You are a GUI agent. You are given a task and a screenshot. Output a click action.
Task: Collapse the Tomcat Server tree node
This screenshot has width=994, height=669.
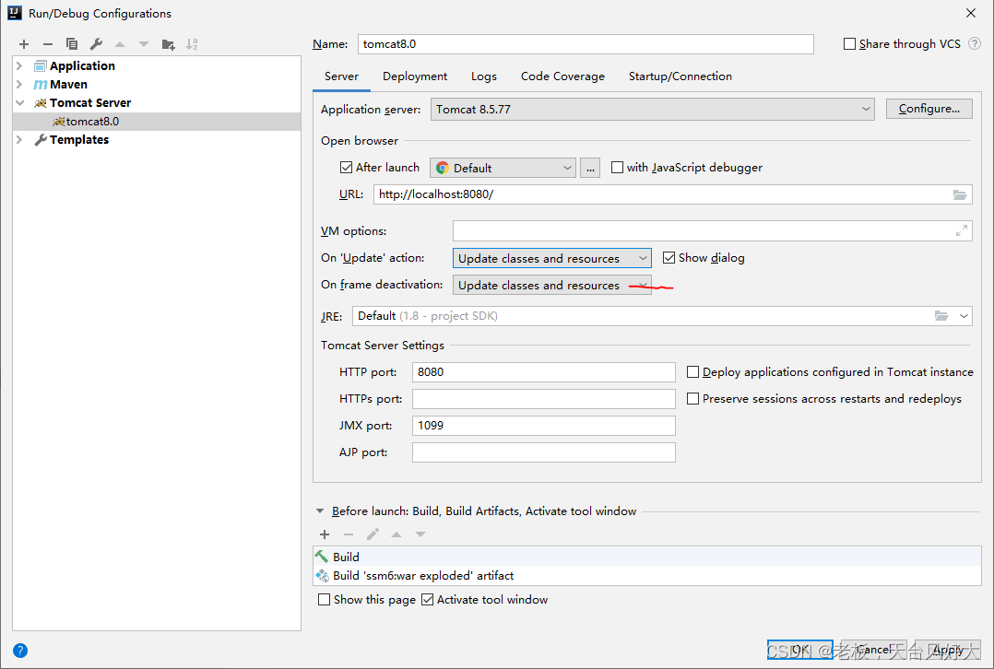(19, 102)
